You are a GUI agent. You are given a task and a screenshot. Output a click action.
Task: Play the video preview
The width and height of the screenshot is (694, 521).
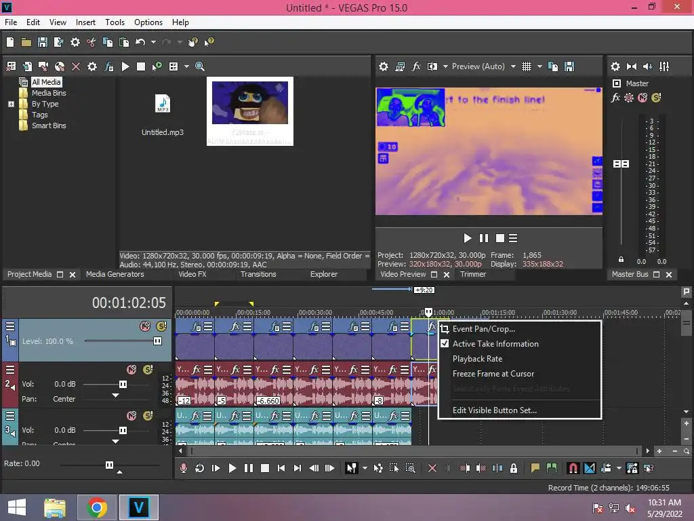point(468,238)
